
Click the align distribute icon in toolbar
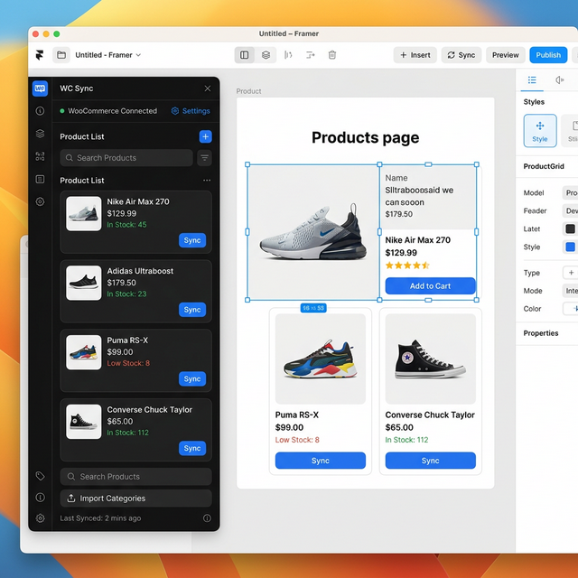(x=288, y=55)
